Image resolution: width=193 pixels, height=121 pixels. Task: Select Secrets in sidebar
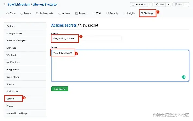tap(25, 99)
